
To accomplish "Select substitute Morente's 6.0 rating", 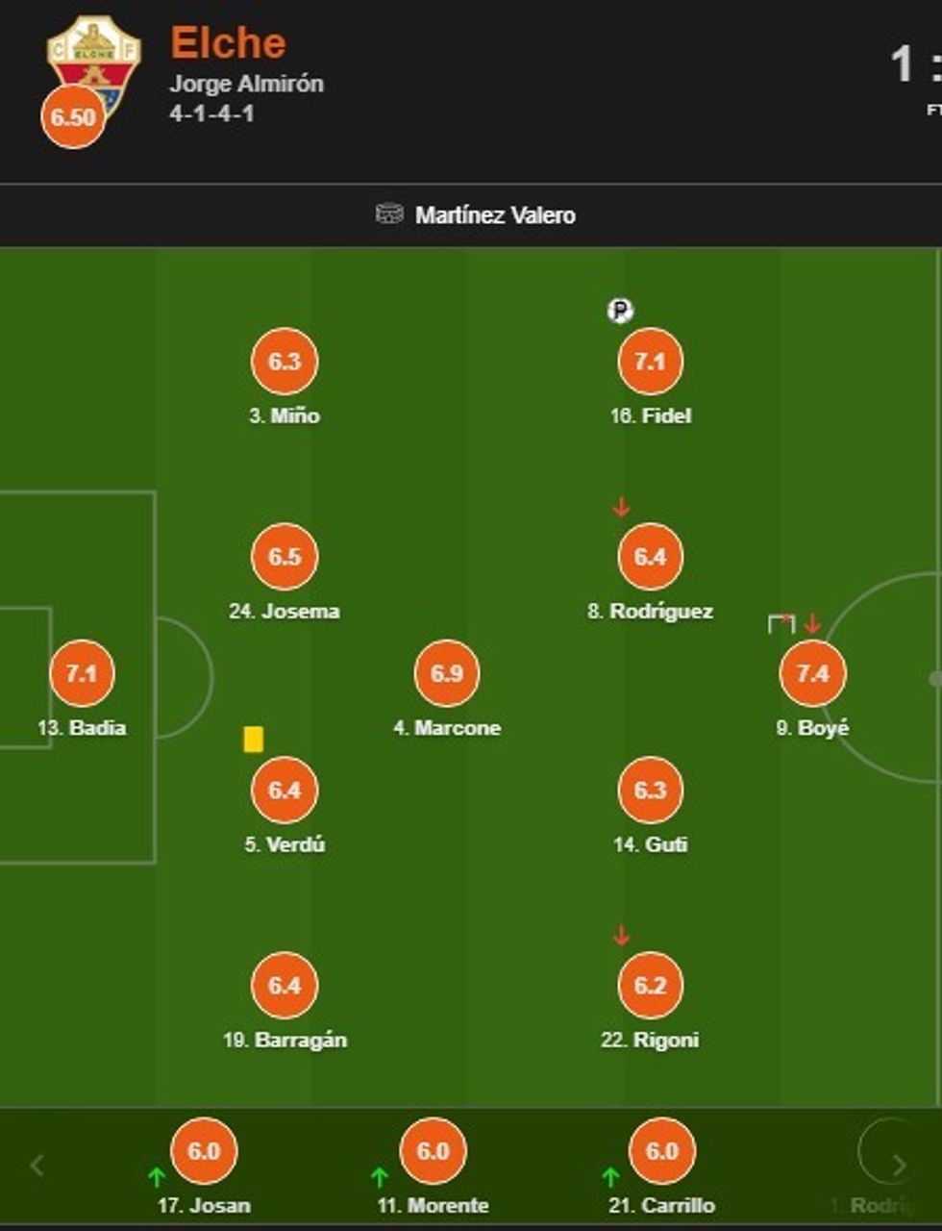I will click(433, 1151).
